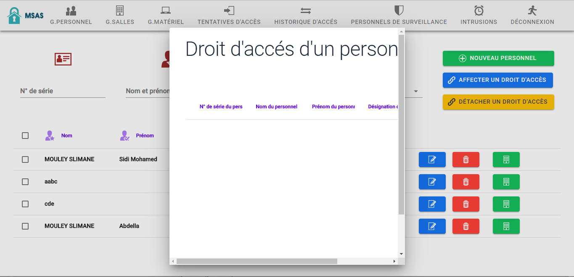Click N° de série du pers column header
The width and height of the screenshot is (574, 277).
pyautogui.click(x=221, y=107)
